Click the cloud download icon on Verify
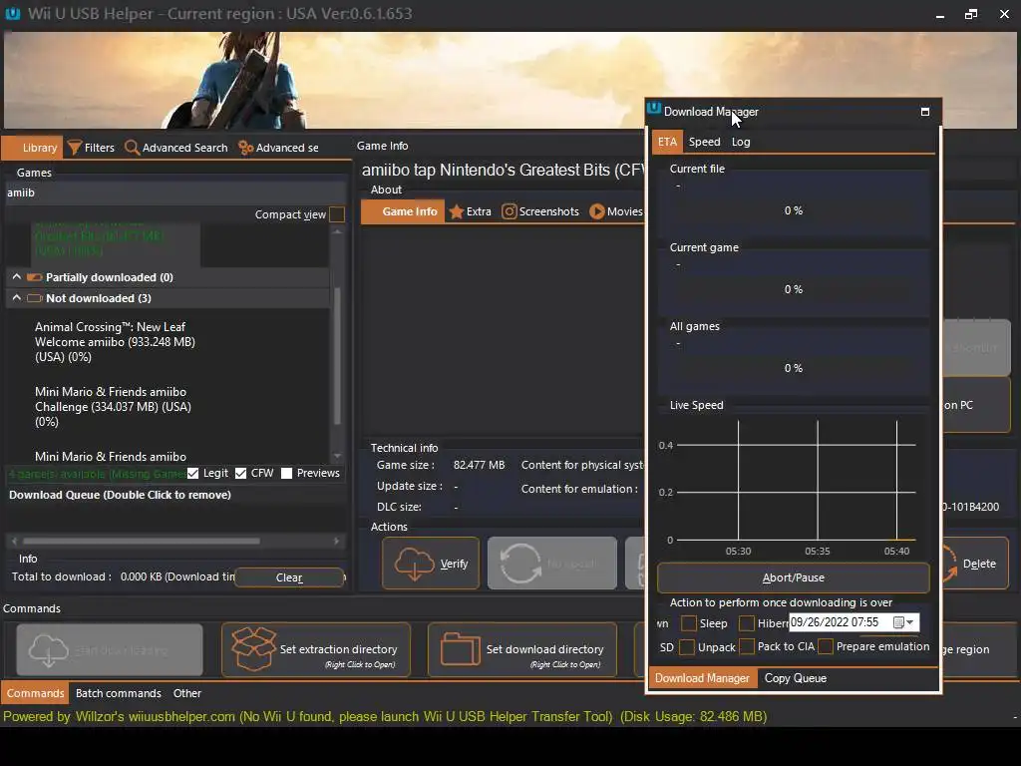Image resolution: width=1021 pixels, height=766 pixels. pyautogui.click(x=414, y=564)
